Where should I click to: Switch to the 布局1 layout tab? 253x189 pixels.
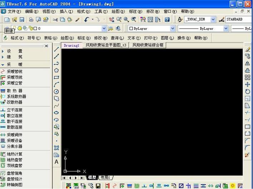(105, 178)
